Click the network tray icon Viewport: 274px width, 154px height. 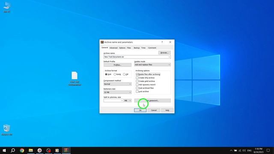click(240, 151)
